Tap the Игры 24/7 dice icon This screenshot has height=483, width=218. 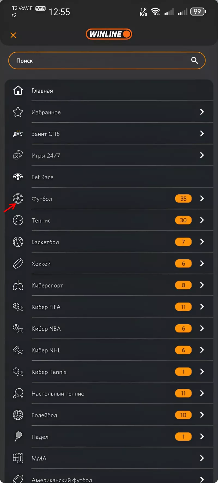[x=18, y=155]
